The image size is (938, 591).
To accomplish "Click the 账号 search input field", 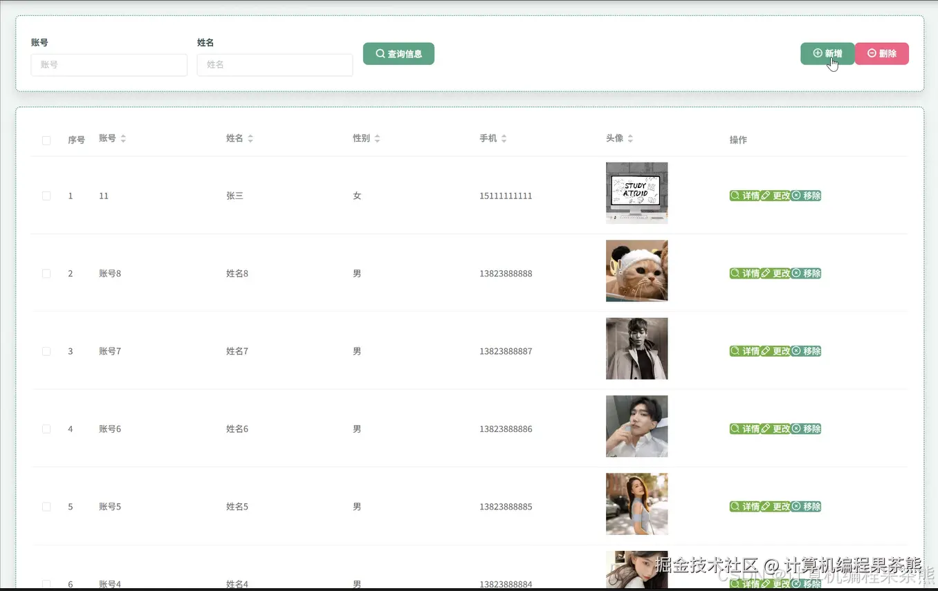I will pyautogui.click(x=109, y=65).
